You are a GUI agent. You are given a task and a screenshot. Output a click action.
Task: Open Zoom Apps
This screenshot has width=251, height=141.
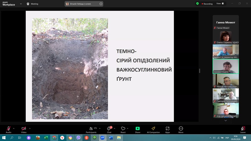pos(167,130)
